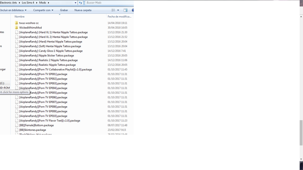Viewport: 303px width, 170px height.
Task: Expand arrow after Electronic Arts breadcrumb
Action: 19,3
